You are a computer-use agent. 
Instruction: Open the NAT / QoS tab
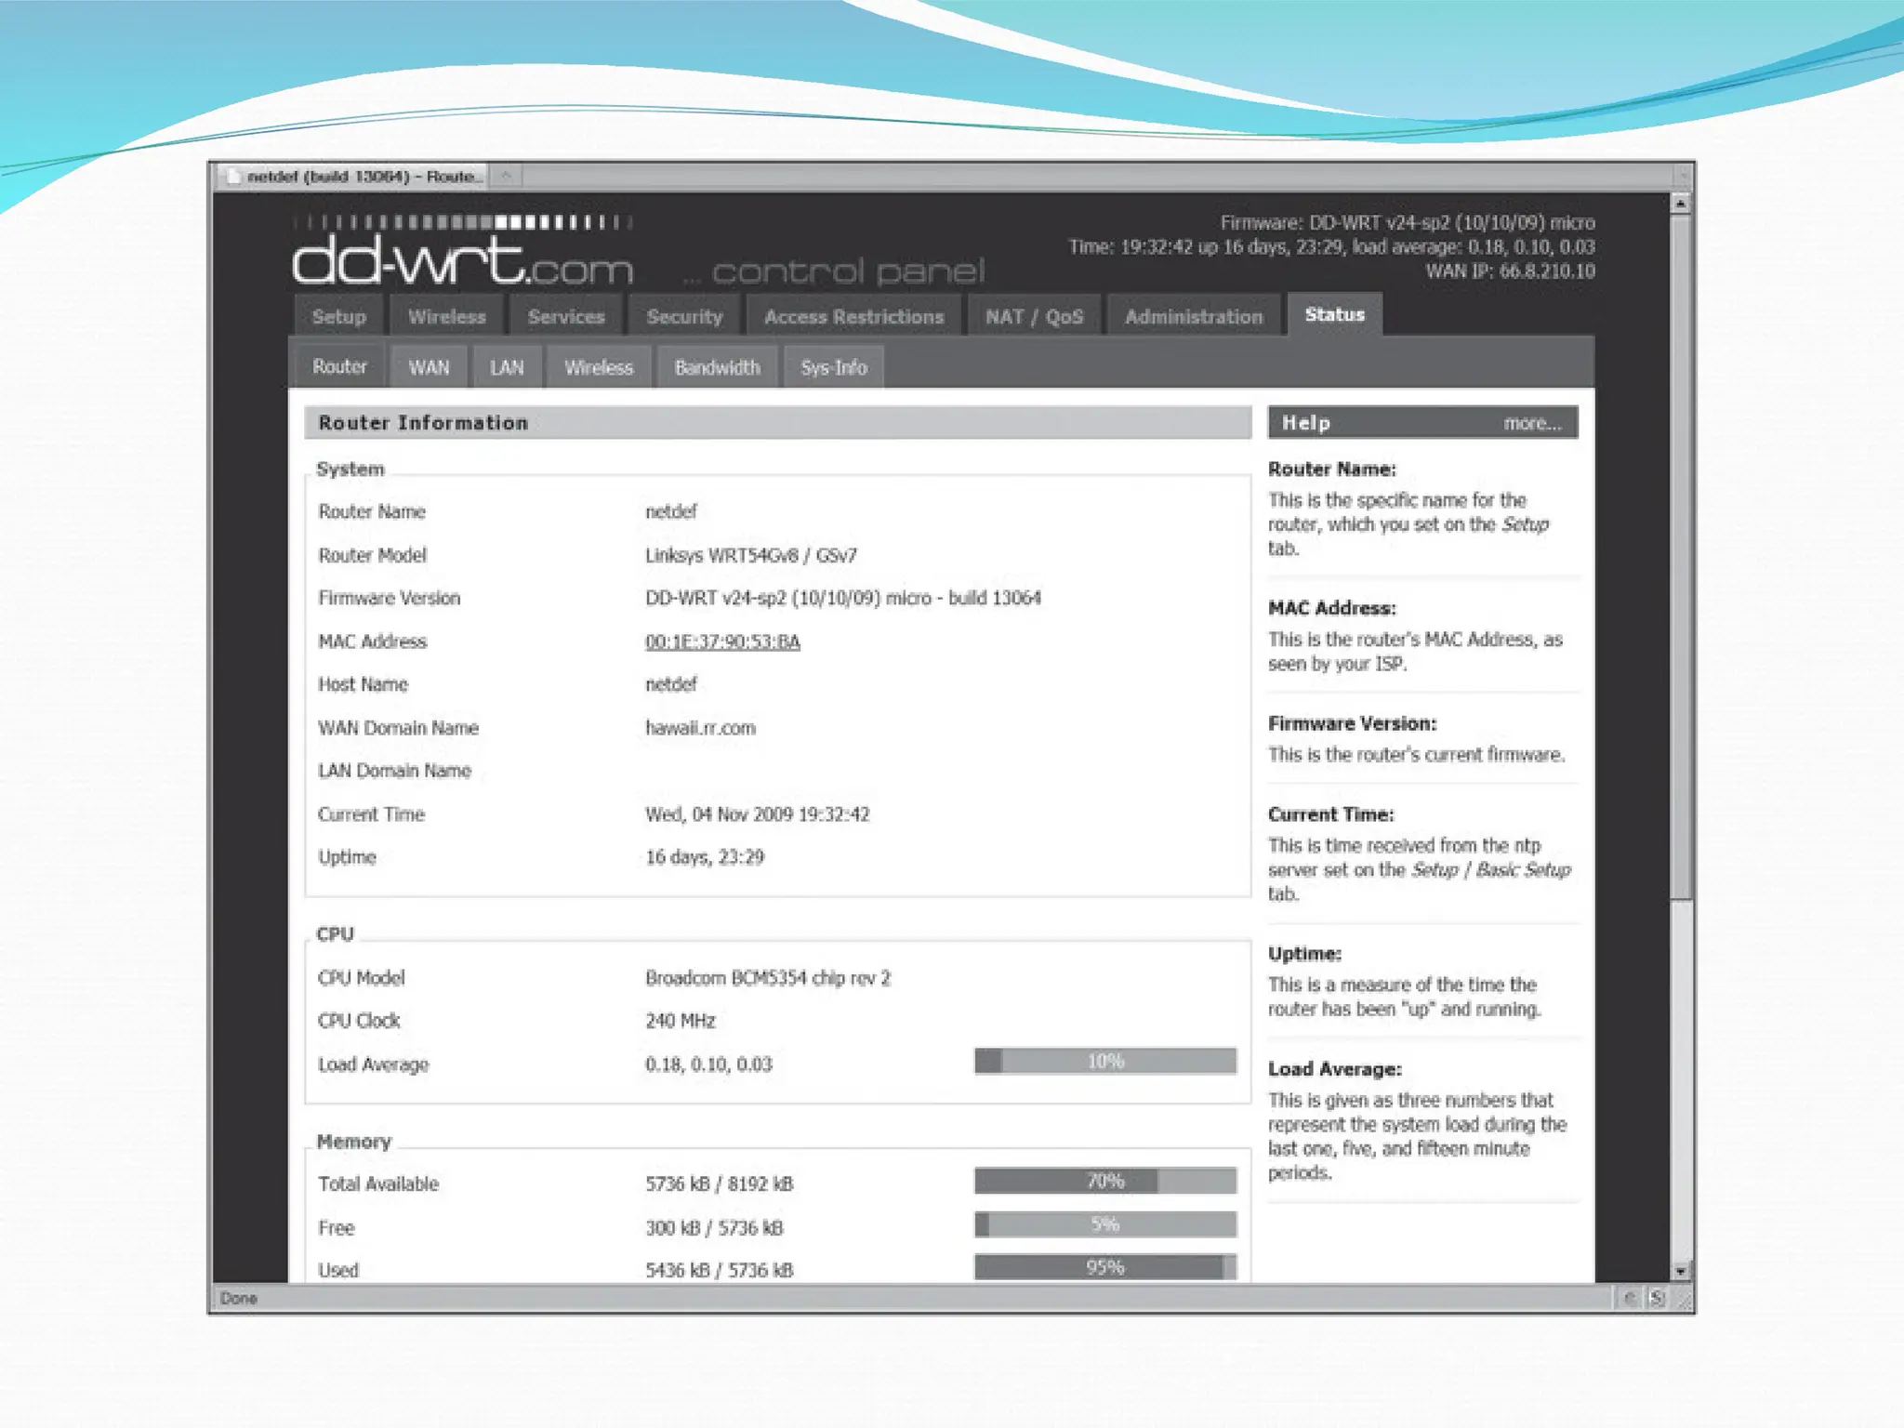[x=1034, y=317]
